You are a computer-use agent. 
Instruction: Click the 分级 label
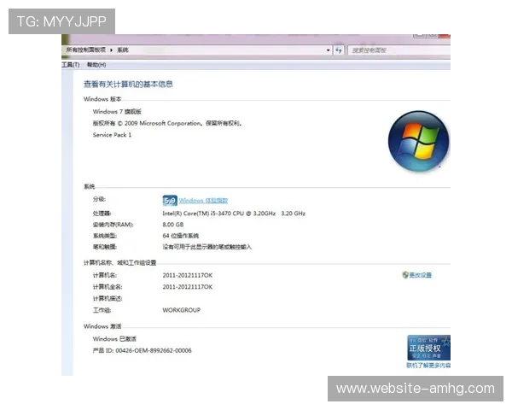(x=99, y=199)
